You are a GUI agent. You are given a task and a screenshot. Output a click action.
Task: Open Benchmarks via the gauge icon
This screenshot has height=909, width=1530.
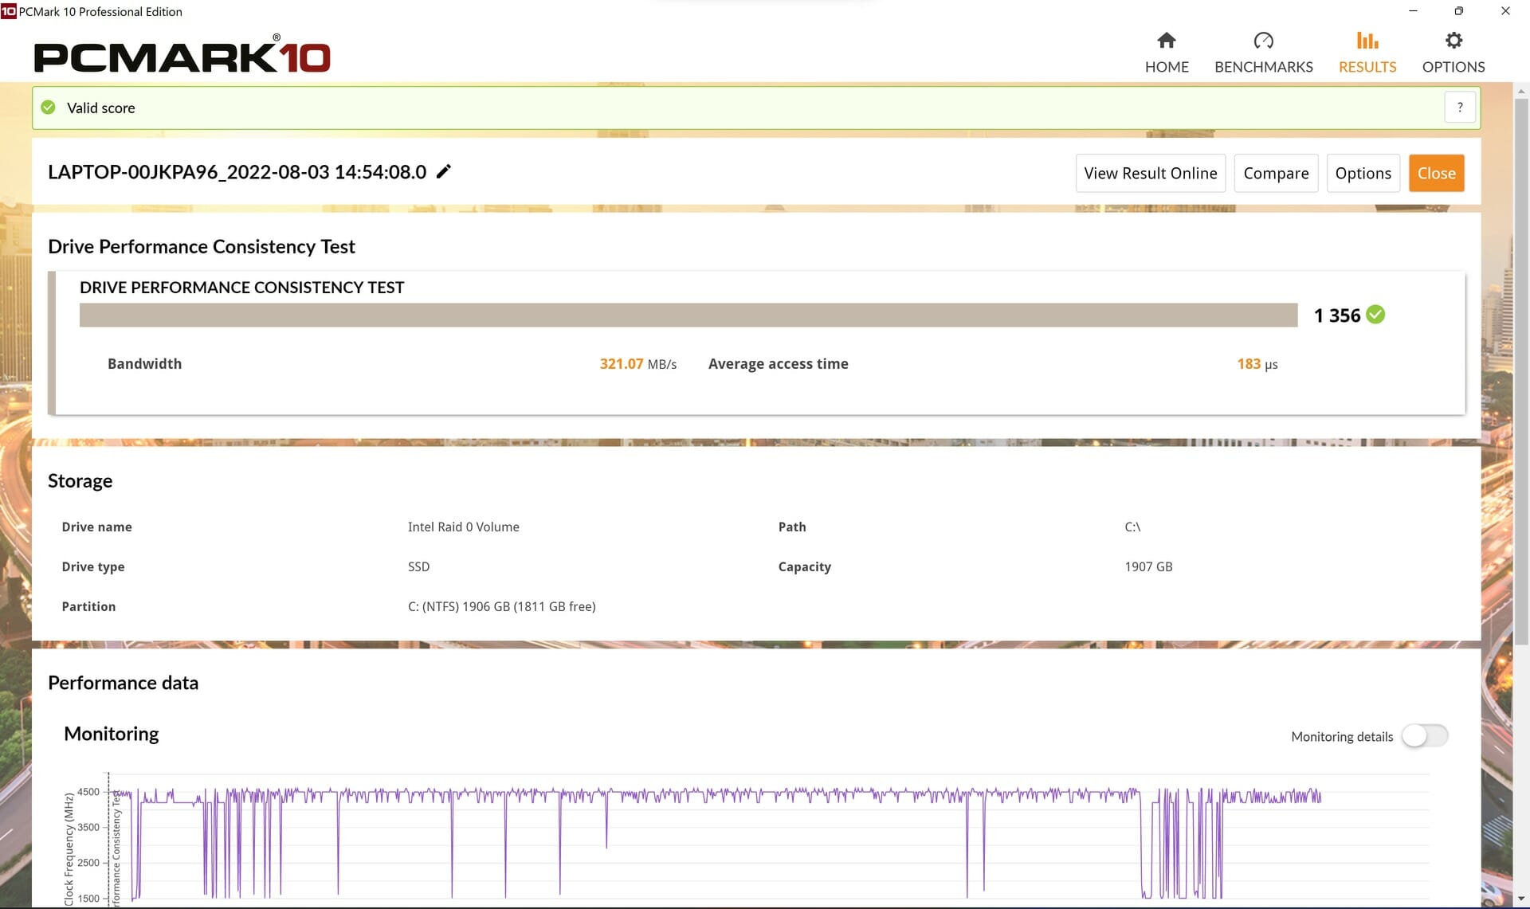click(x=1263, y=40)
